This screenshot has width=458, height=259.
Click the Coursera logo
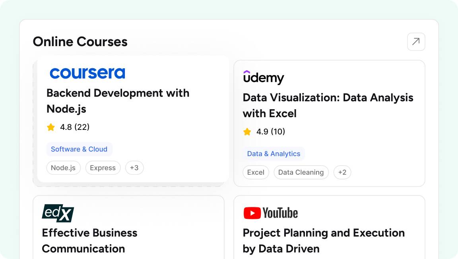pos(87,73)
